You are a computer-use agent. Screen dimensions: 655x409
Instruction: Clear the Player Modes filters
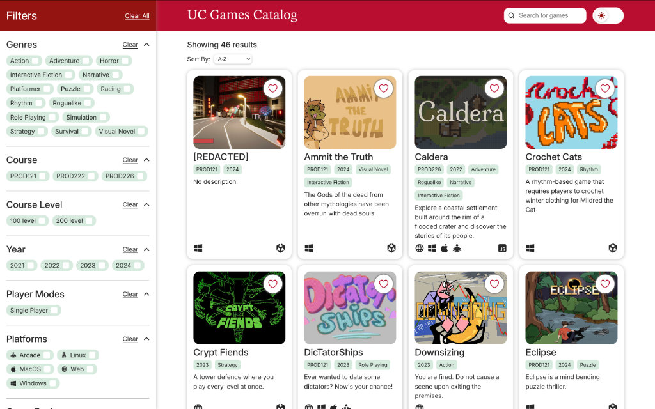click(x=130, y=294)
